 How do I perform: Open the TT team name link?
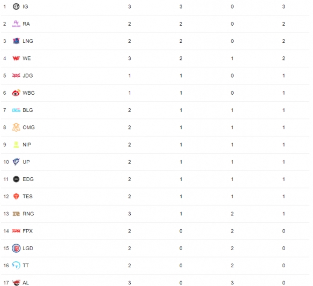(26, 266)
